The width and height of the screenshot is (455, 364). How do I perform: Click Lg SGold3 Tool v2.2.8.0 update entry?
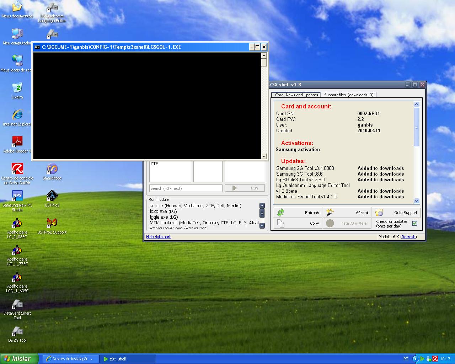pos(300,180)
